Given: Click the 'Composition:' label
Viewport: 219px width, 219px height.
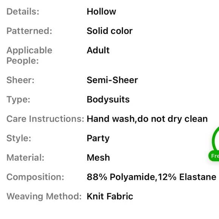Looking at the screenshot, I should tap(35, 177).
